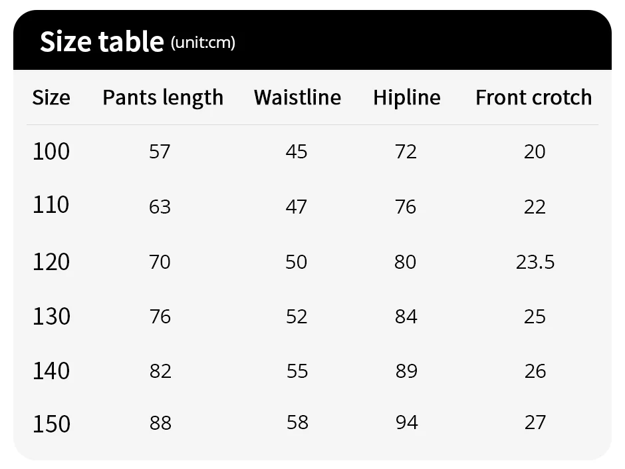The width and height of the screenshot is (625, 469).
Task: Click the size 140 row label
Action: pos(51,371)
